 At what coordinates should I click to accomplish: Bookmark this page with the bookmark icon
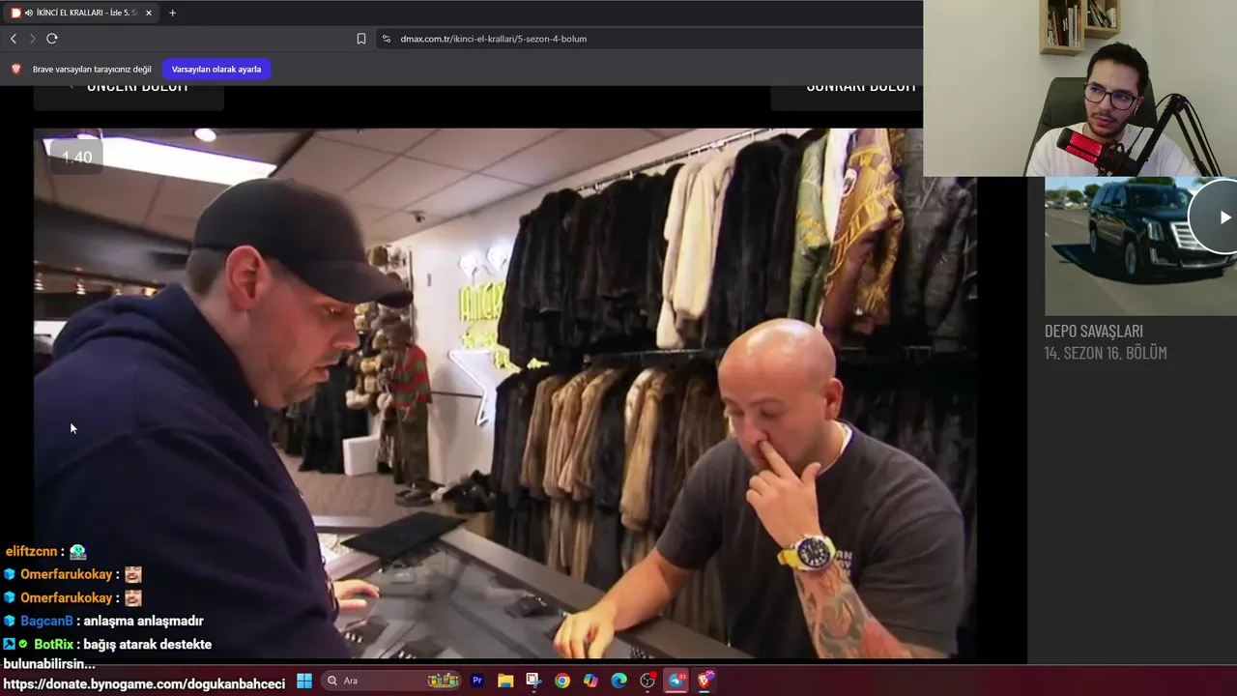pyautogui.click(x=361, y=39)
